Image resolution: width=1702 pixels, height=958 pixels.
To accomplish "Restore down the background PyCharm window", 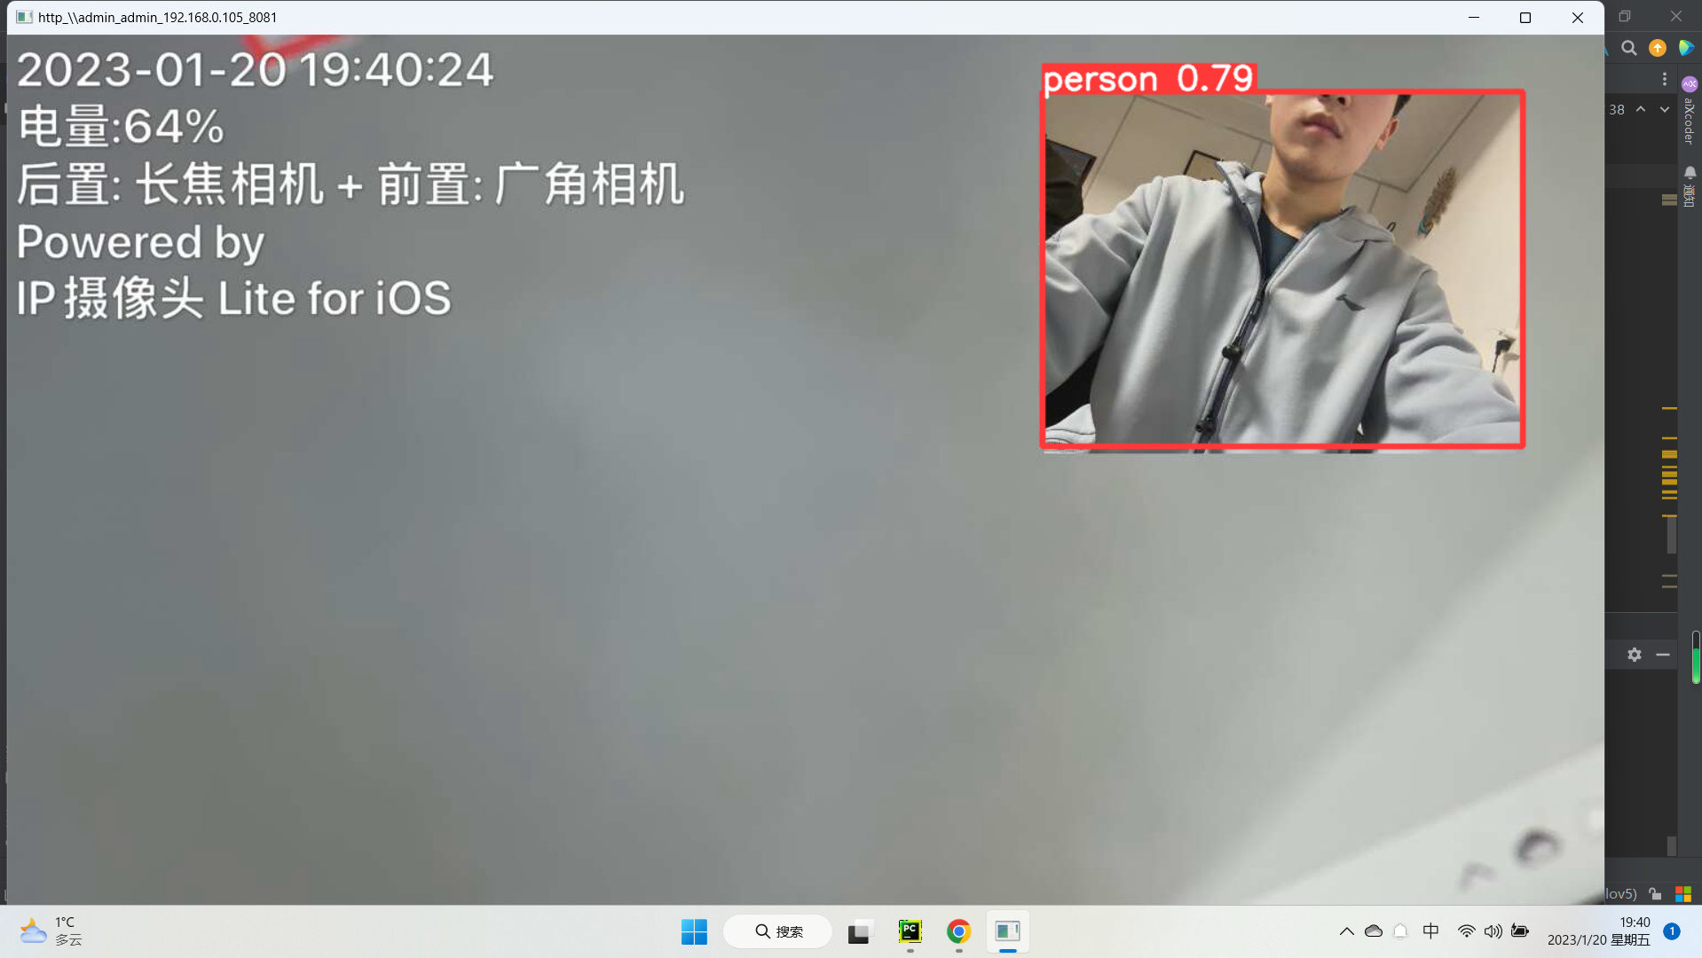I will pos(1625,16).
